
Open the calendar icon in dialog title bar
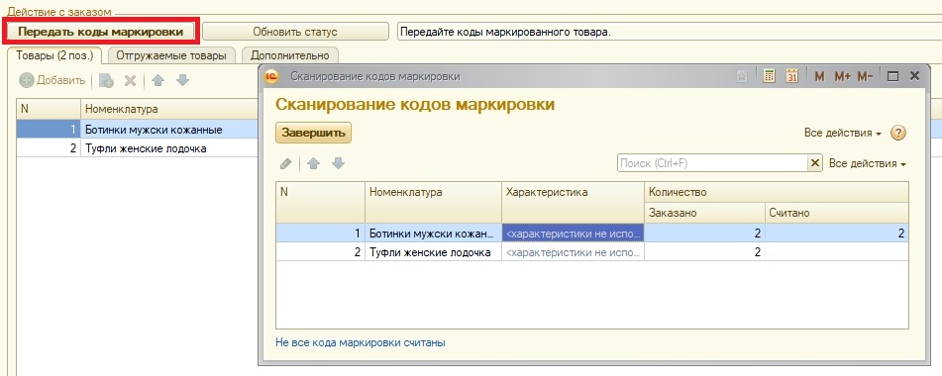point(791,76)
